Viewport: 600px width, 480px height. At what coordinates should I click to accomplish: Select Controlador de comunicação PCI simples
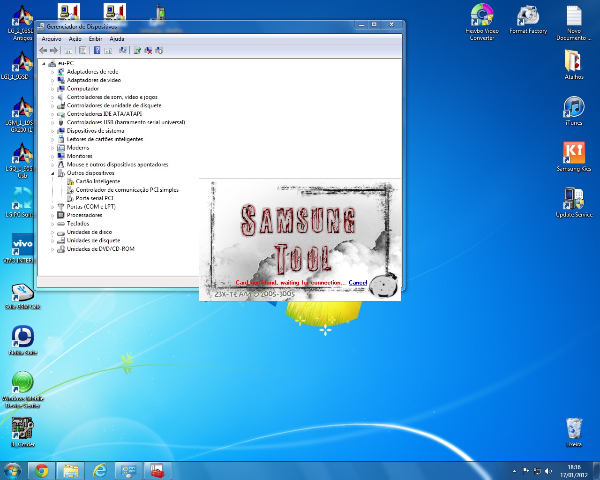point(127,190)
